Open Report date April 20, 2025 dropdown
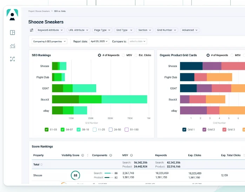Screen dimensions: 245x192 coord(99,41)
